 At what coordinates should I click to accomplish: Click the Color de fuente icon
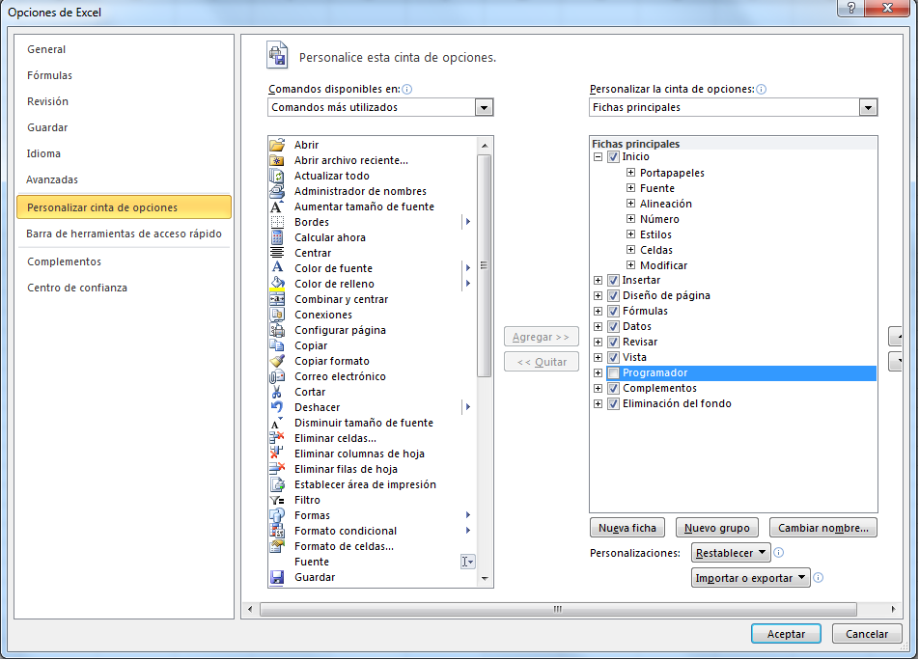pos(277,268)
